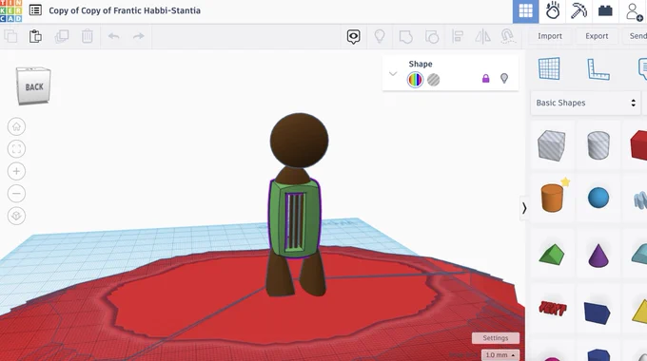Open the Sim Lab icon

tap(553, 10)
